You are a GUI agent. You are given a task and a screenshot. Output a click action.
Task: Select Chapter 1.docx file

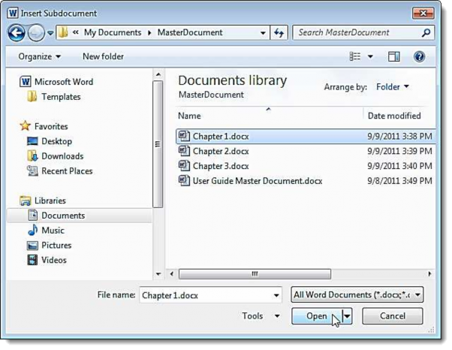point(306,137)
